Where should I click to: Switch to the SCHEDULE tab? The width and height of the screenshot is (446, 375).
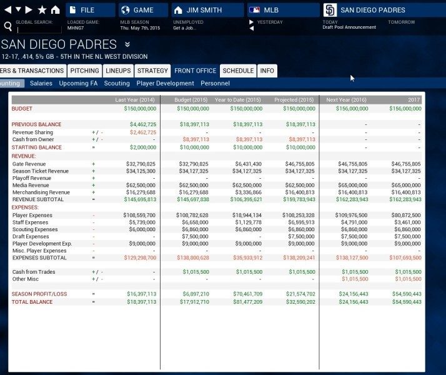(x=238, y=71)
